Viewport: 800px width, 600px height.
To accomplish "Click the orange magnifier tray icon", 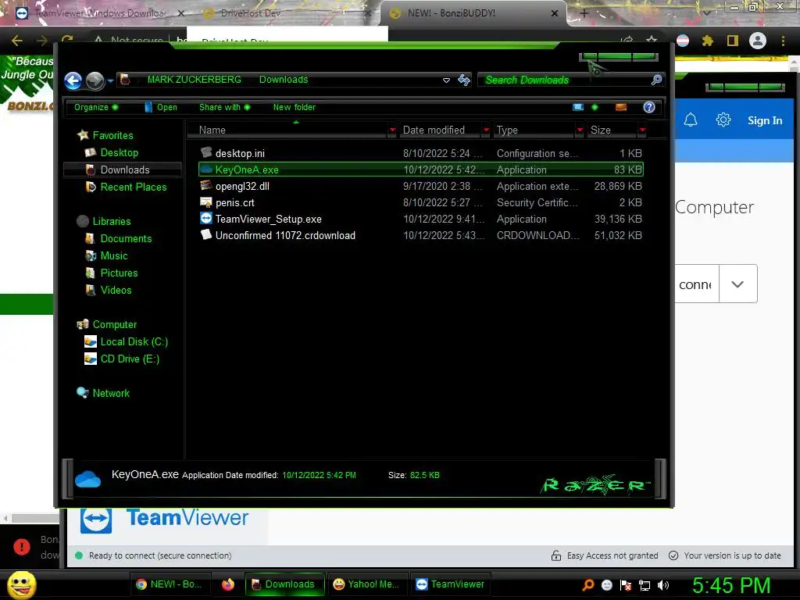I will pyautogui.click(x=588, y=585).
